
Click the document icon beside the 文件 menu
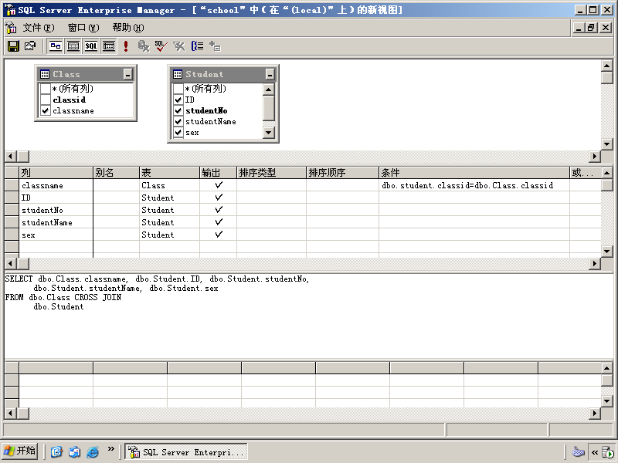click(11, 28)
